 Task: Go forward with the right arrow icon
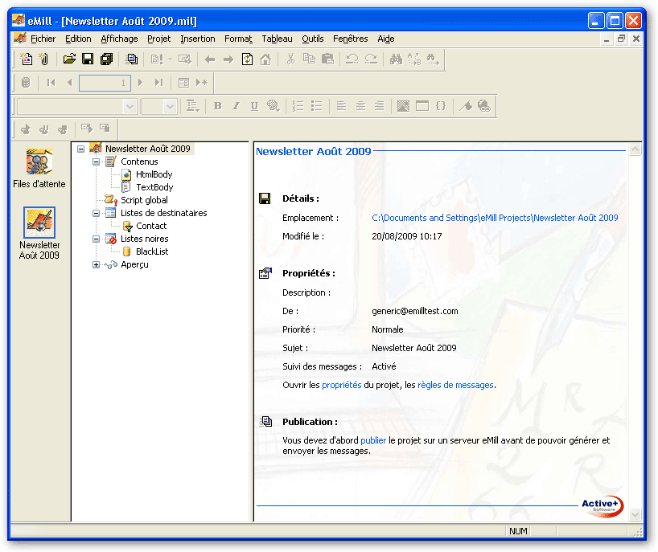click(228, 59)
